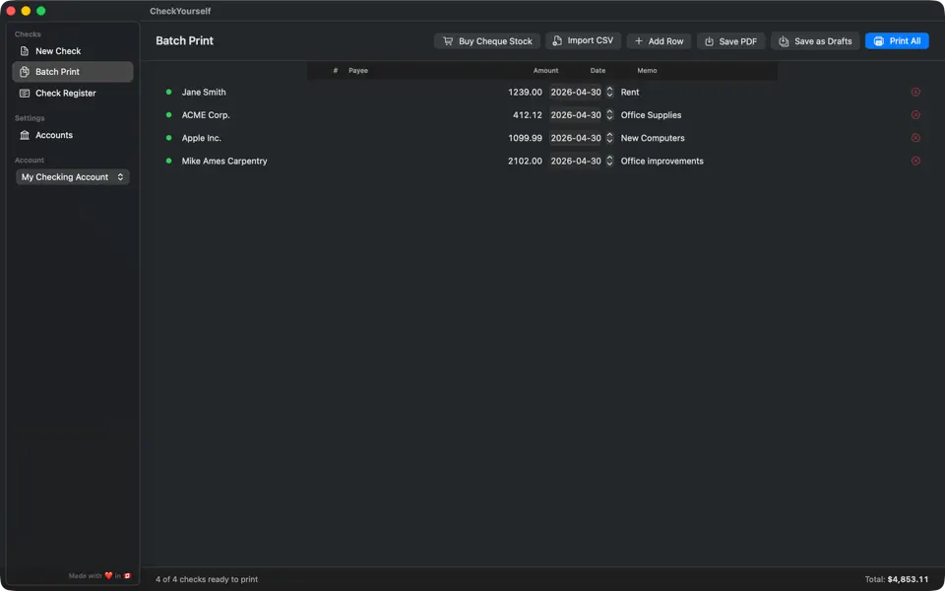Image resolution: width=945 pixels, height=591 pixels.
Task: Go to the Check Register
Action: (x=72, y=93)
